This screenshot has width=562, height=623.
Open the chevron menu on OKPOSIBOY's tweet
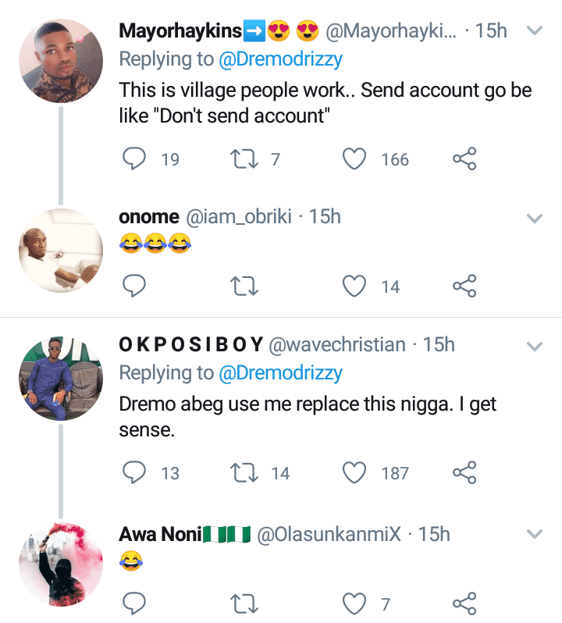[x=535, y=345]
